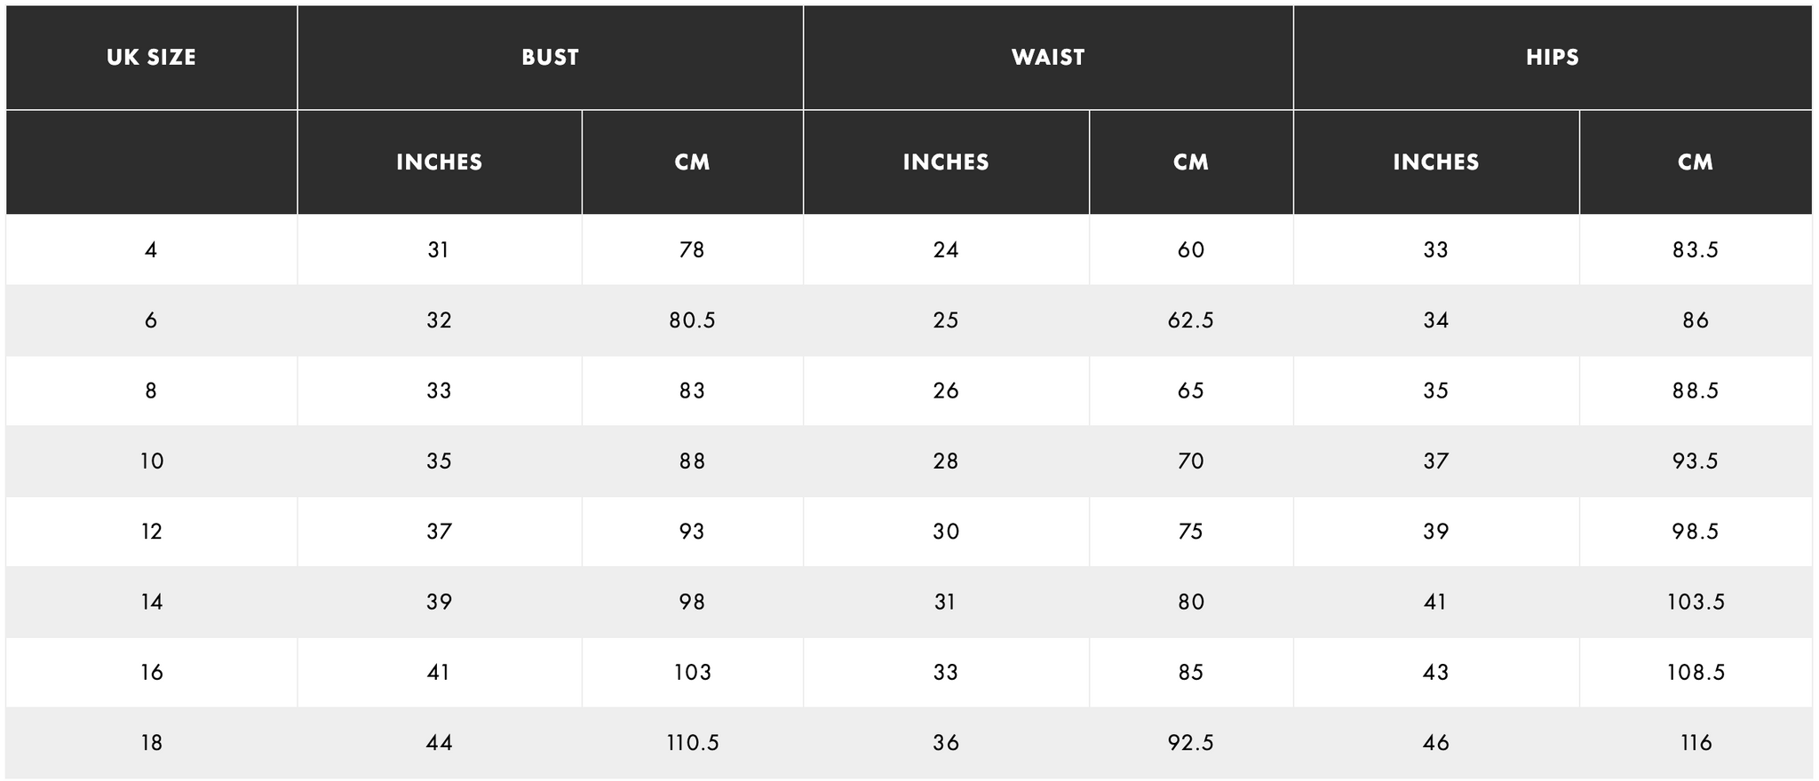
Task: Click bust inches value 37 for size 12
Action: click(x=439, y=532)
